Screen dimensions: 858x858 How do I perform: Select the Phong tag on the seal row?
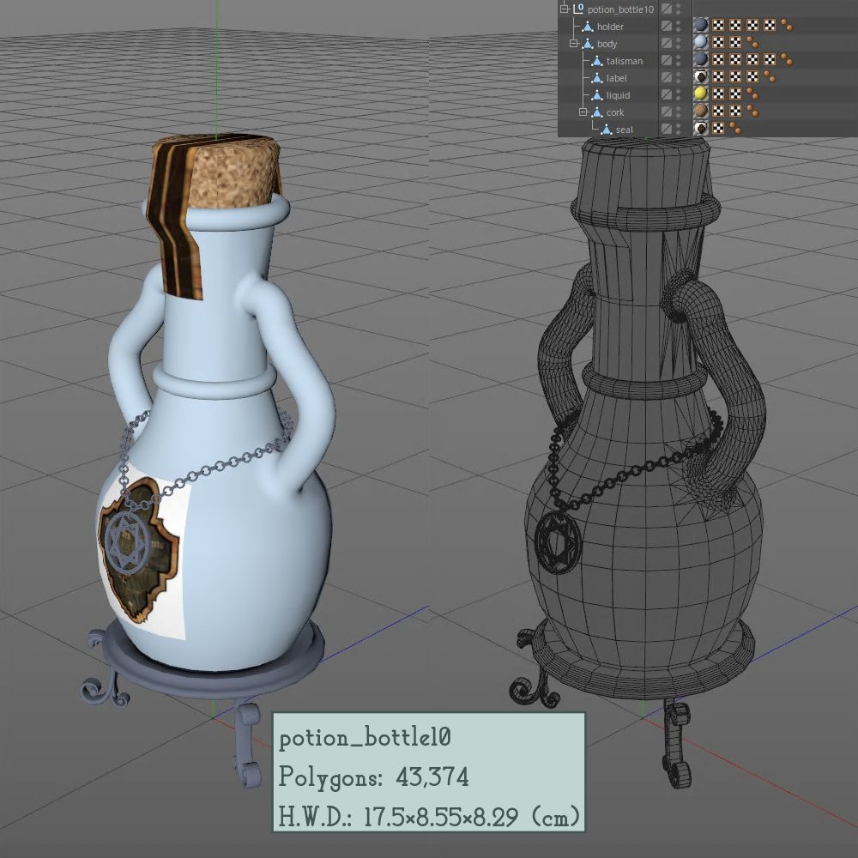735,128
